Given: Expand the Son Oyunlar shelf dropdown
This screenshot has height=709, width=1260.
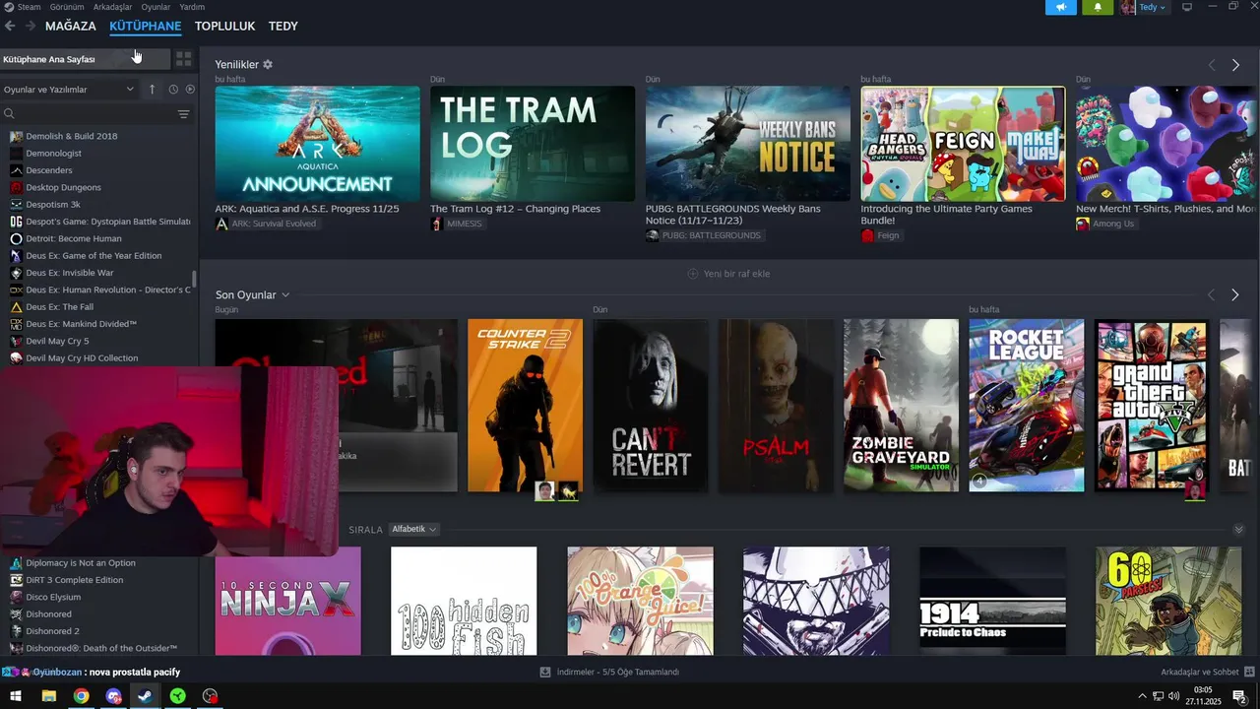Looking at the screenshot, I should click(285, 294).
